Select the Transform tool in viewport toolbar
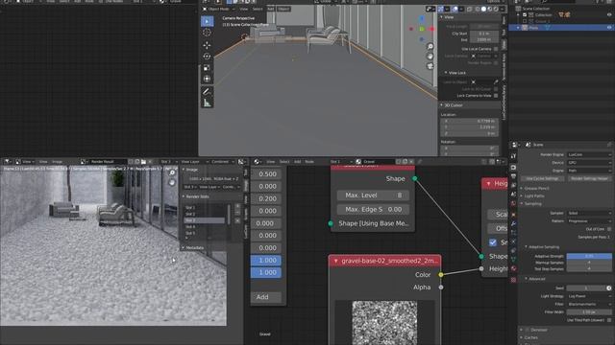This screenshot has width=615, height=345. [x=208, y=79]
